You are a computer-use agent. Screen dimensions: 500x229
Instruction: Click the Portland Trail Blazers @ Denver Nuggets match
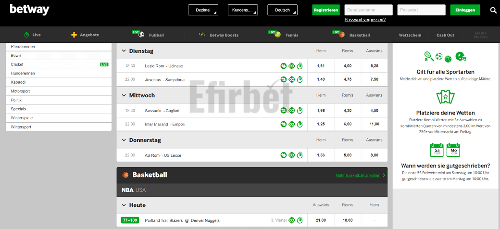tap(182, 220)
